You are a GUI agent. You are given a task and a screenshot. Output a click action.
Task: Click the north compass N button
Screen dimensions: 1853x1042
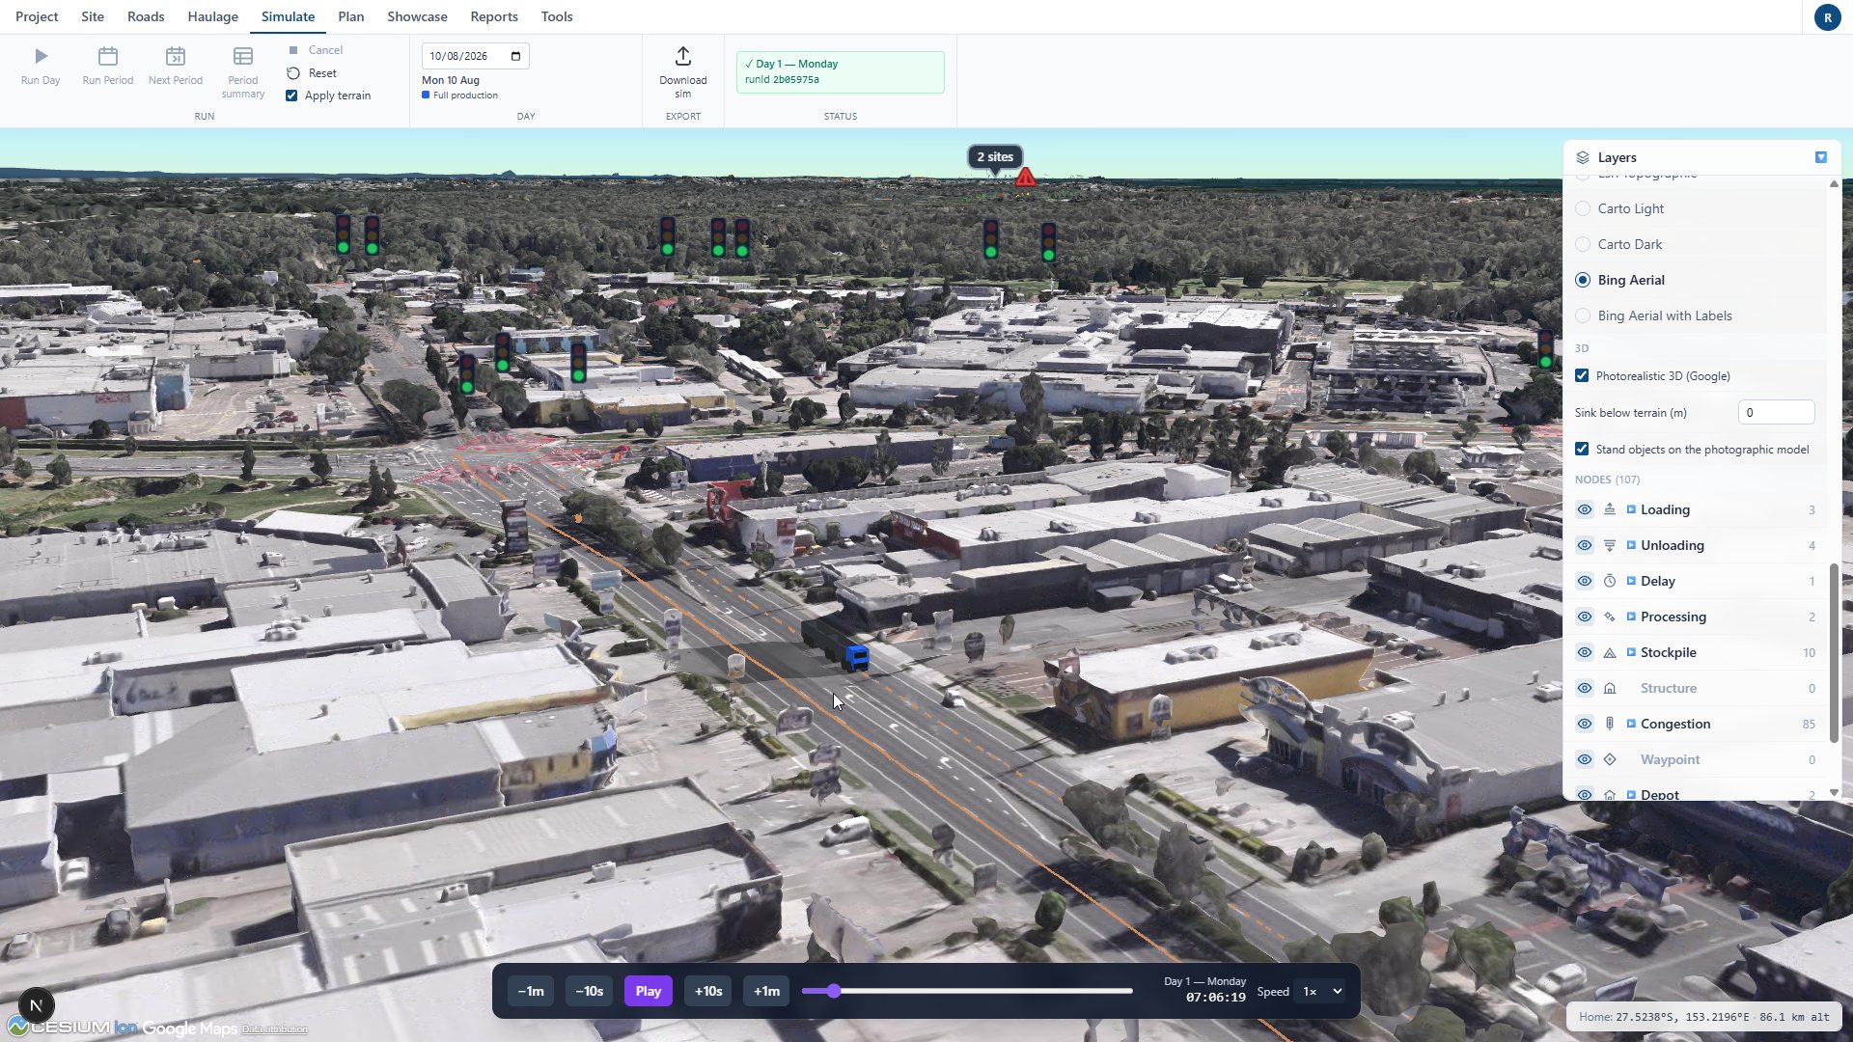point(36,1005)
